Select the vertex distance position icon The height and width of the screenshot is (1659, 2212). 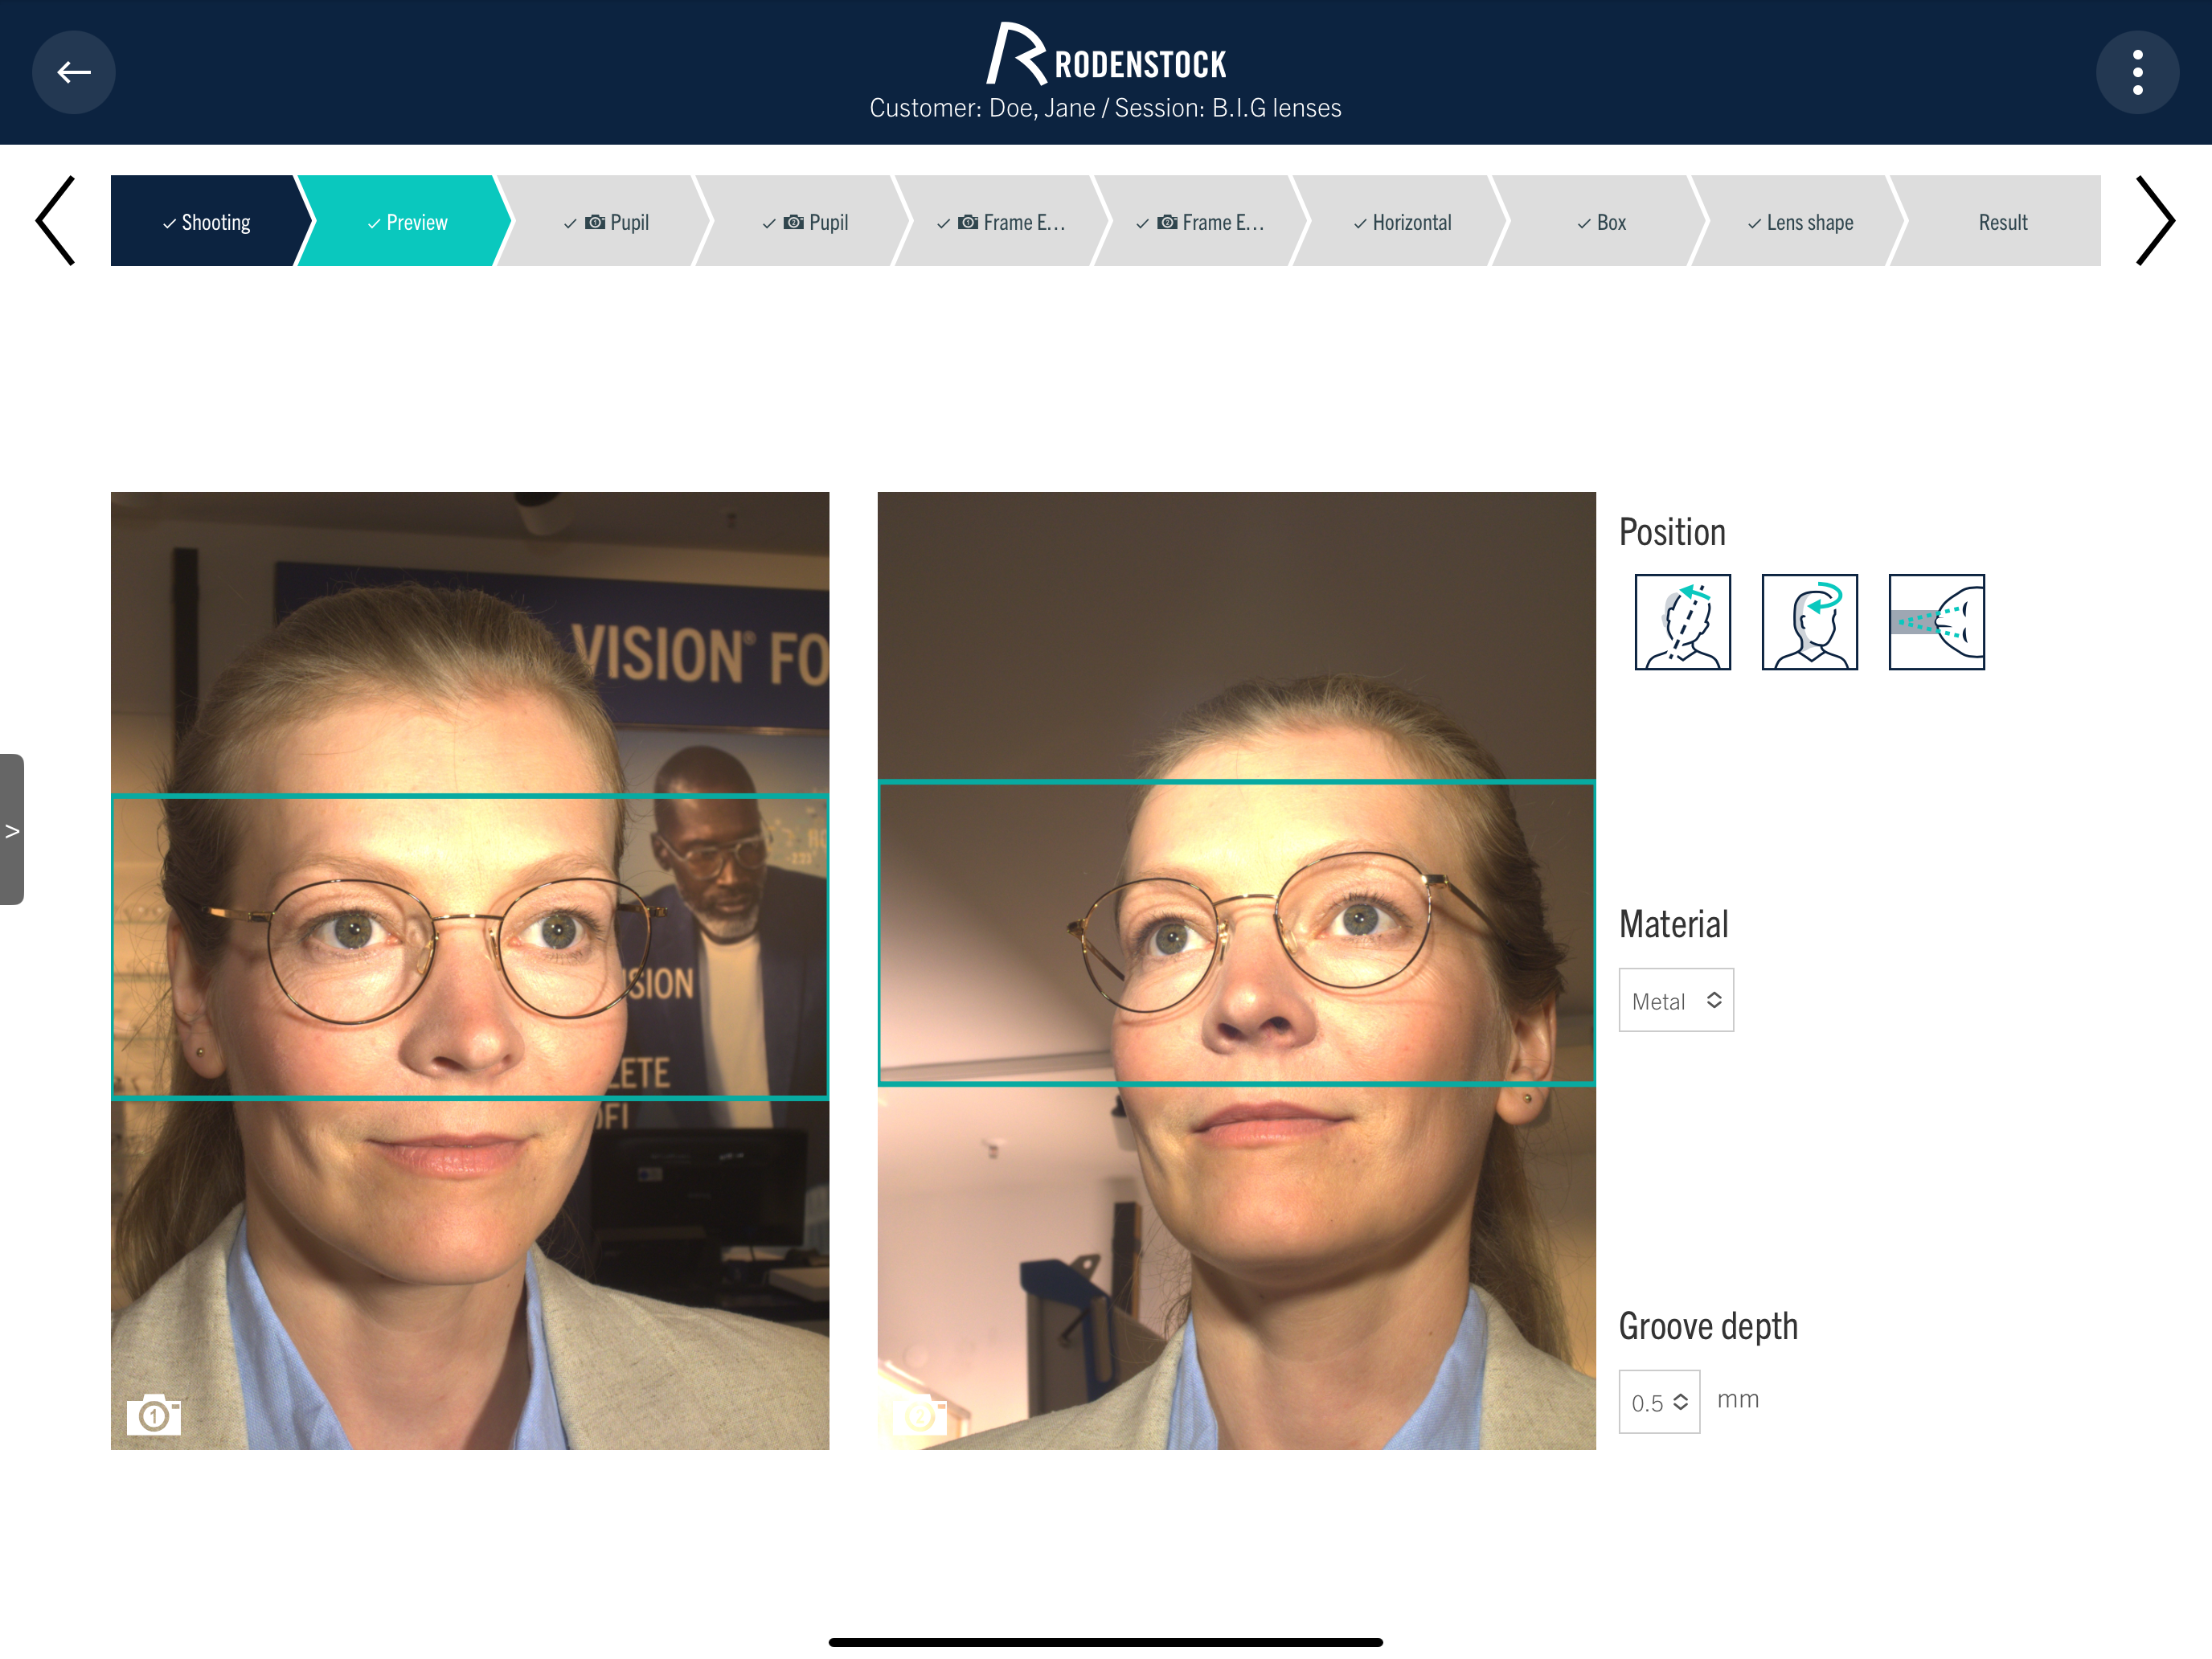[1936, 622]
